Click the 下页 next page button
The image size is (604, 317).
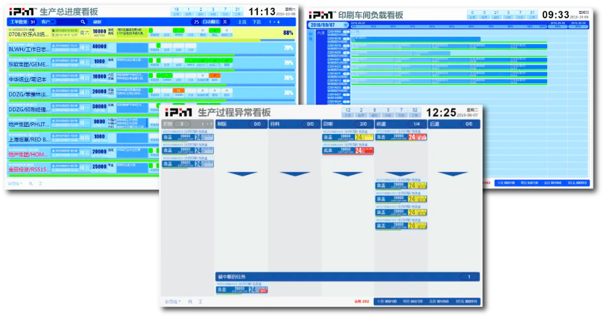point(257,22)
